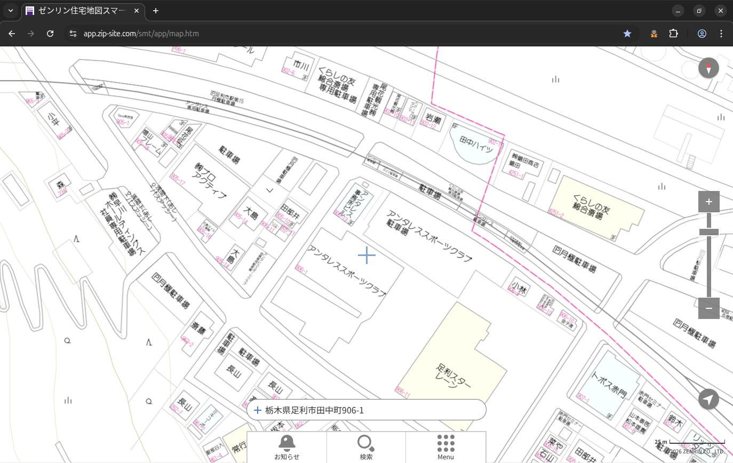733x463 pixels.
Task: Open a new browser tab
Action: click(156, 11)
